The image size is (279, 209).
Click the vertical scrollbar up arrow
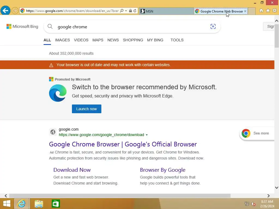[277, 21]
